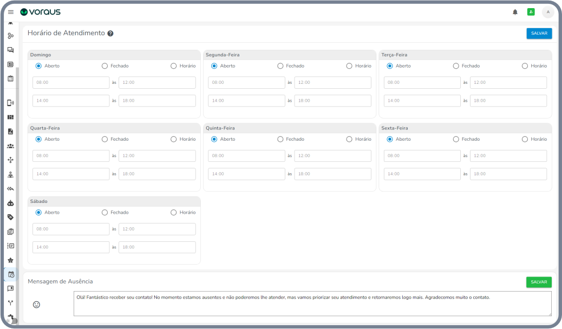The height and width of the screenshot is (329, 562).
Task: Select Horário option for Segunda-Feira
Action: pyautogui.click(x=349, y=66)
